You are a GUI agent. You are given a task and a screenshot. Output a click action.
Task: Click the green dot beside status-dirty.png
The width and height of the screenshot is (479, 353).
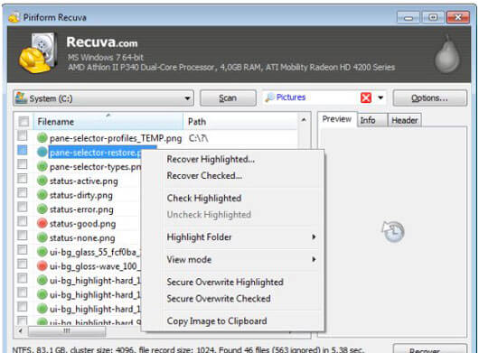coord(42,195)
